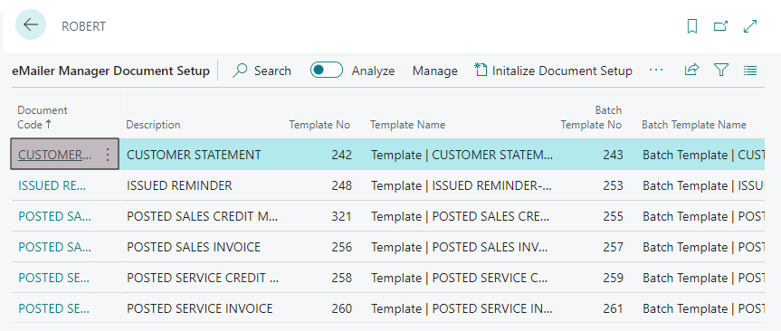Click template number 248
781x331 pixels.
(342, 185)
